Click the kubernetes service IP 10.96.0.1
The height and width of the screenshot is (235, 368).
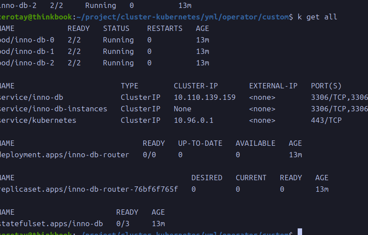point(193,120)
